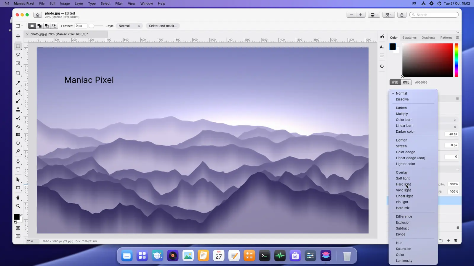Select the Healing Brush tool

pyautogui.click(x=18, y=93)
